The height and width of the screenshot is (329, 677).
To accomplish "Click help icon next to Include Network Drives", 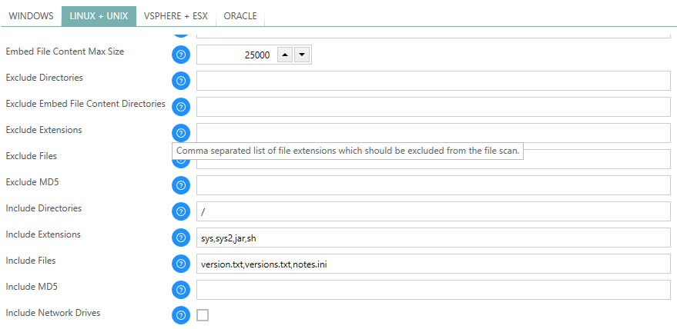I will point(181,315).
